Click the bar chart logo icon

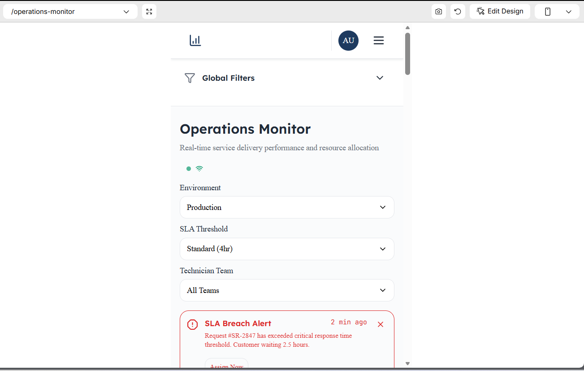195,40
